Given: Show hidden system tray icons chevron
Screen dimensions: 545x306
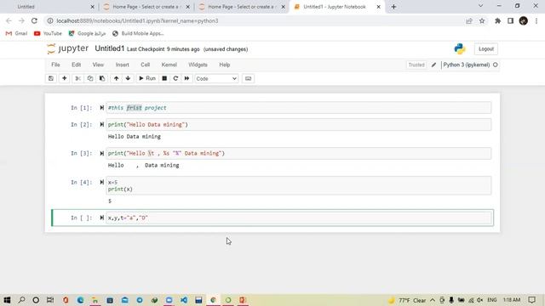Looking at the screenshot, I should 433,300.
